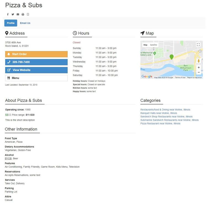Switch to the Profile tab
This screenshot has width=207, height=205.
[11, 23]
